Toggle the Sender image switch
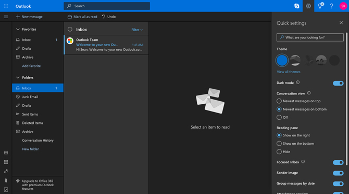 [x=338, y=173]
